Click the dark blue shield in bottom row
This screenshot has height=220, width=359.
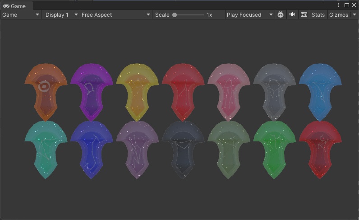click(92, 150)
